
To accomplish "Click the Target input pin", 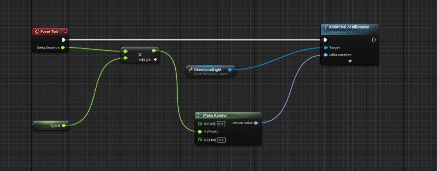I will click(x=326, y=48).
